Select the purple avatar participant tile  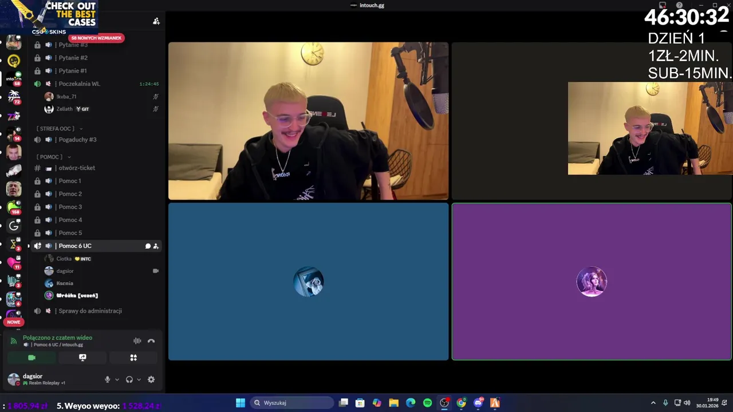pos(592,282)
